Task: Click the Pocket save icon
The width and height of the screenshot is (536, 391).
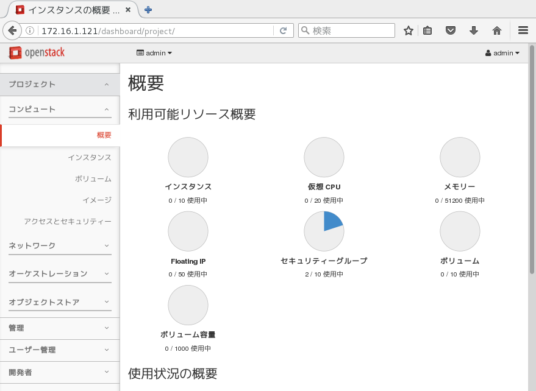Action: (x=451, y=30)
